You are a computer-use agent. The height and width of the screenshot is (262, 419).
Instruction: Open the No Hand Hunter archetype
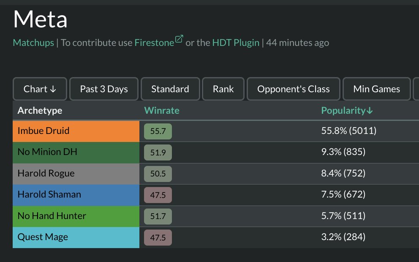(76, 216)
